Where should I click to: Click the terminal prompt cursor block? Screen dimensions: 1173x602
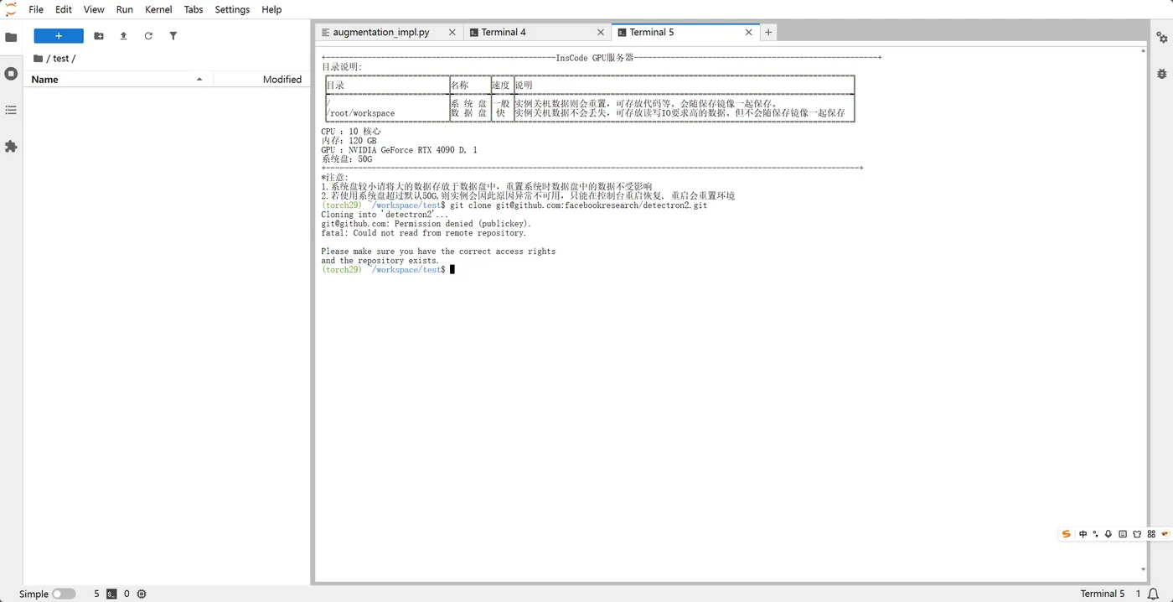(x=452, y=270)
